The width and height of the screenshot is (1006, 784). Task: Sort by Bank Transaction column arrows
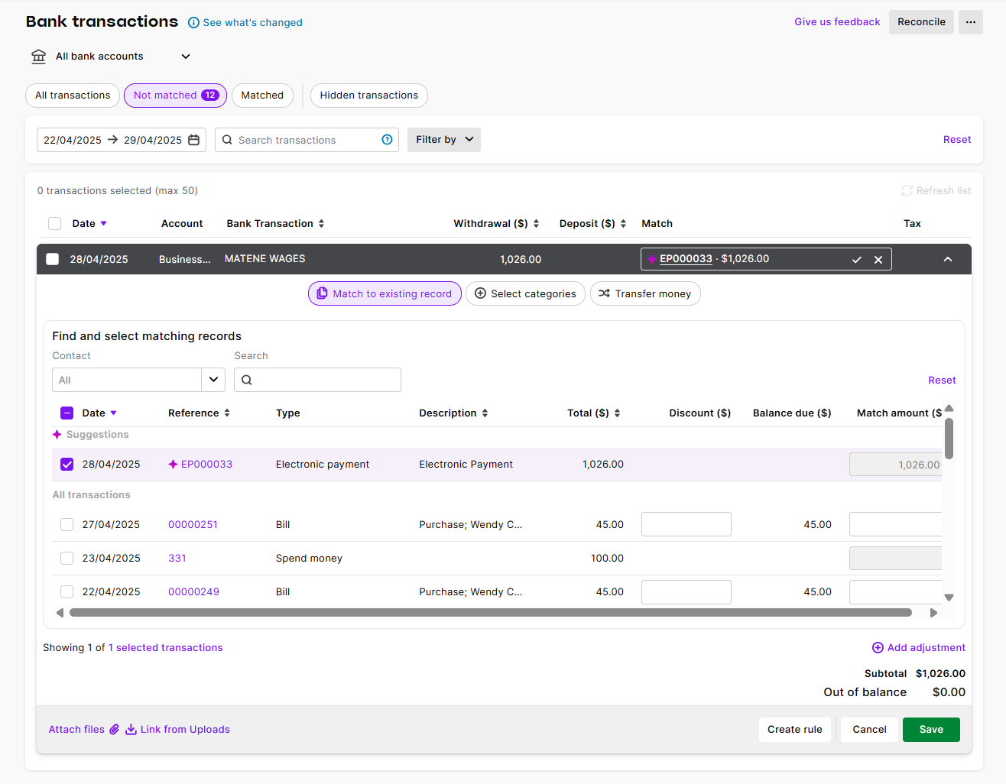[322, 224]
